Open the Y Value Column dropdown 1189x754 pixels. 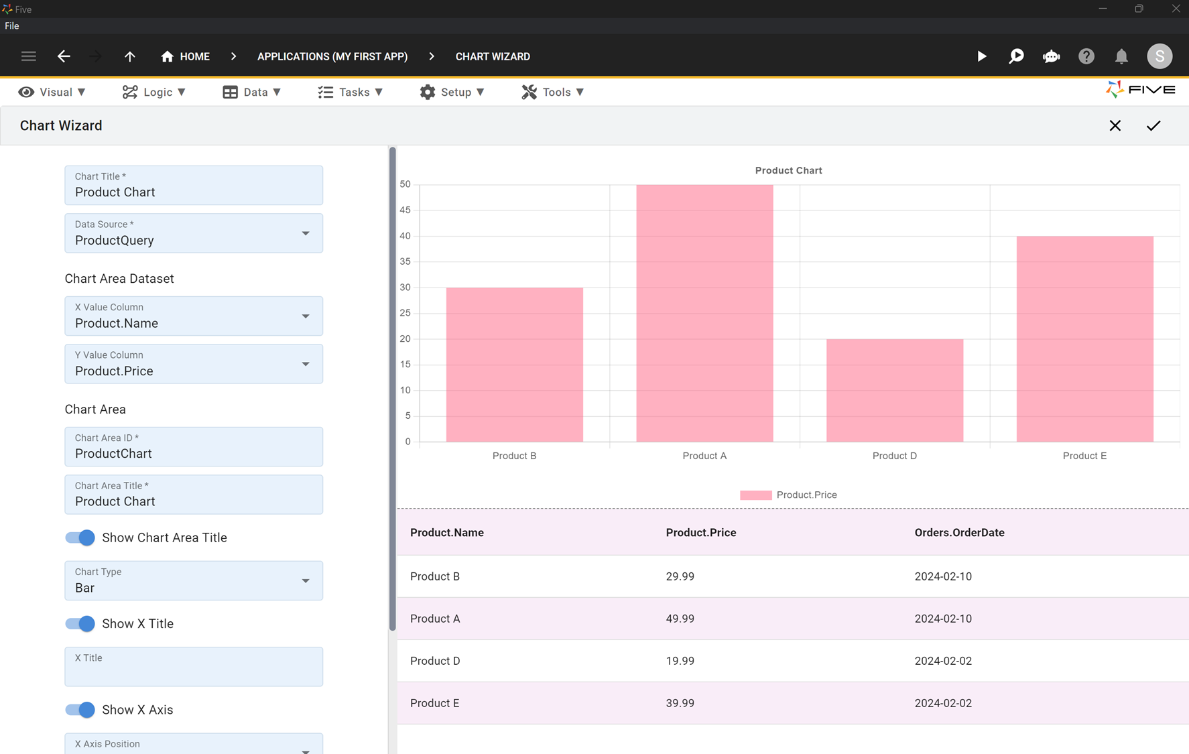click(x=306, y=364)
